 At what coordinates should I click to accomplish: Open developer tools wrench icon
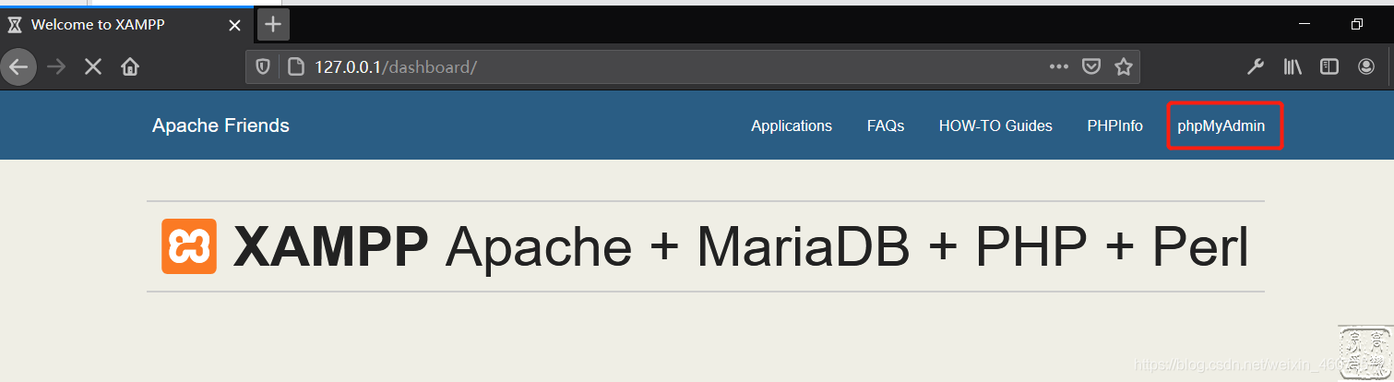click(x=1256, y=66)
